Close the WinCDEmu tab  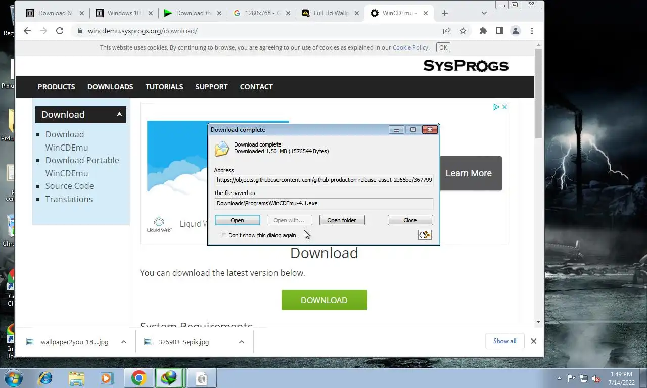pos(426,13)
